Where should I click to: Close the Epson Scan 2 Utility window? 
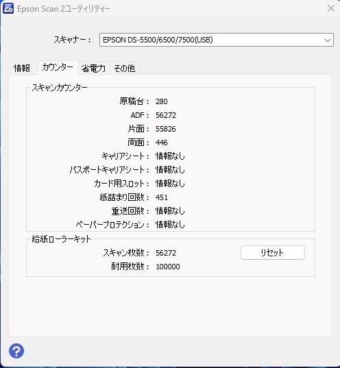(x=331, y=8)
